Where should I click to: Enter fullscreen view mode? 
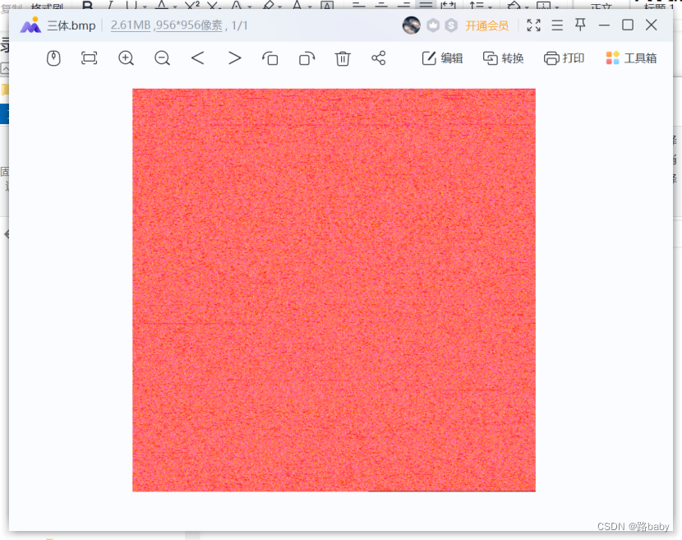pos(533,25)
